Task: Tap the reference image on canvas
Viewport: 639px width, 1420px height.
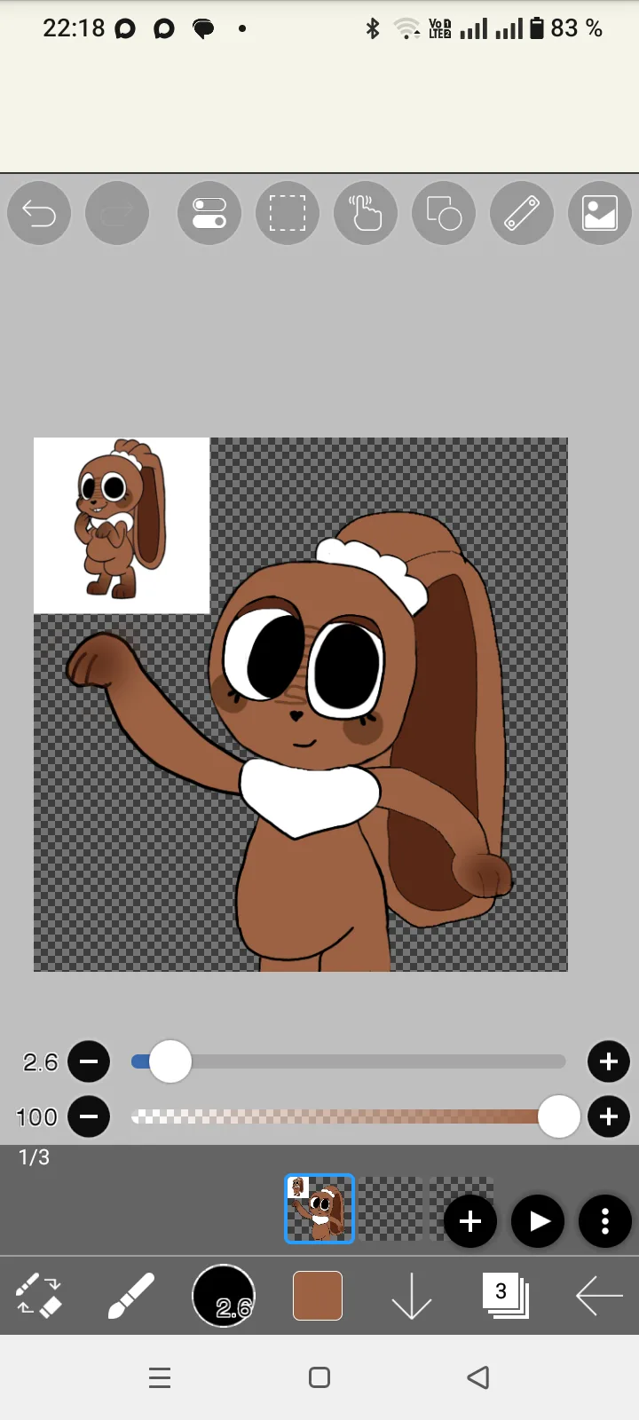Action: [122, 525]
